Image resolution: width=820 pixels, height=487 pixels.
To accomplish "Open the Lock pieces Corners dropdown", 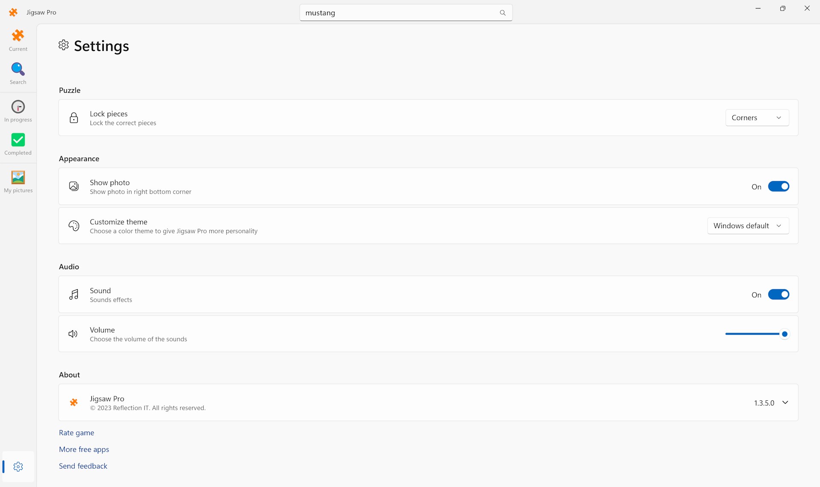I will pos(757,118).
